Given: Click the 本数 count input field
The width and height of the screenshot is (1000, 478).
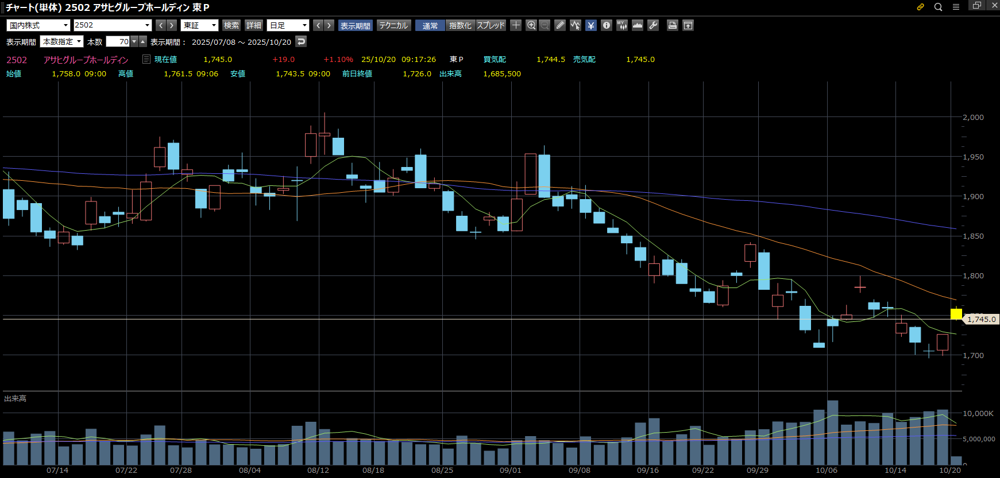Looking at the screenshot, I should click(118, 41).
